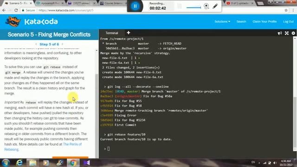Open File Explorer from taskbar
The image size is (297, 167).
tap(32, 163)
